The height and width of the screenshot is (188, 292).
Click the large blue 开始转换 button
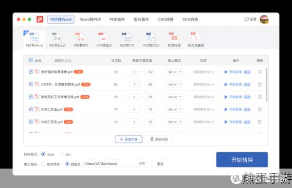click(x=242, y=159)
